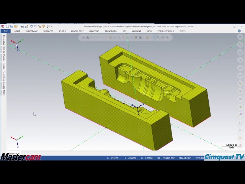Click the X coordinate value 3.95178
245x184 pixels.
point(114,158)
